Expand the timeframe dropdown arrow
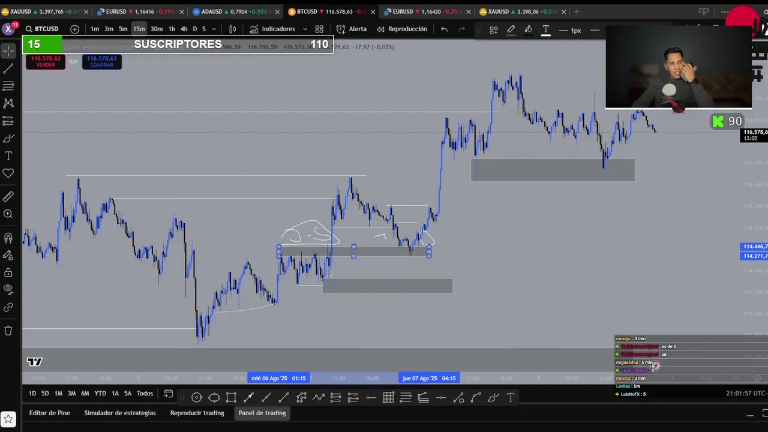Viewport: 768px width, 432px height. click(x=214, y=29)
